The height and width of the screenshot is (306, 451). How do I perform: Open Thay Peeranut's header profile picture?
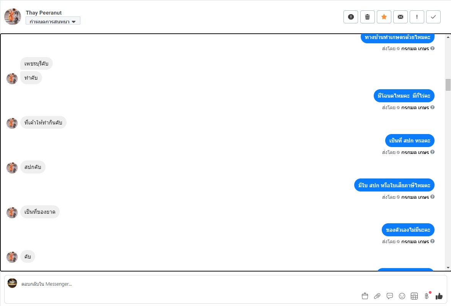click(x=13, y=16)
